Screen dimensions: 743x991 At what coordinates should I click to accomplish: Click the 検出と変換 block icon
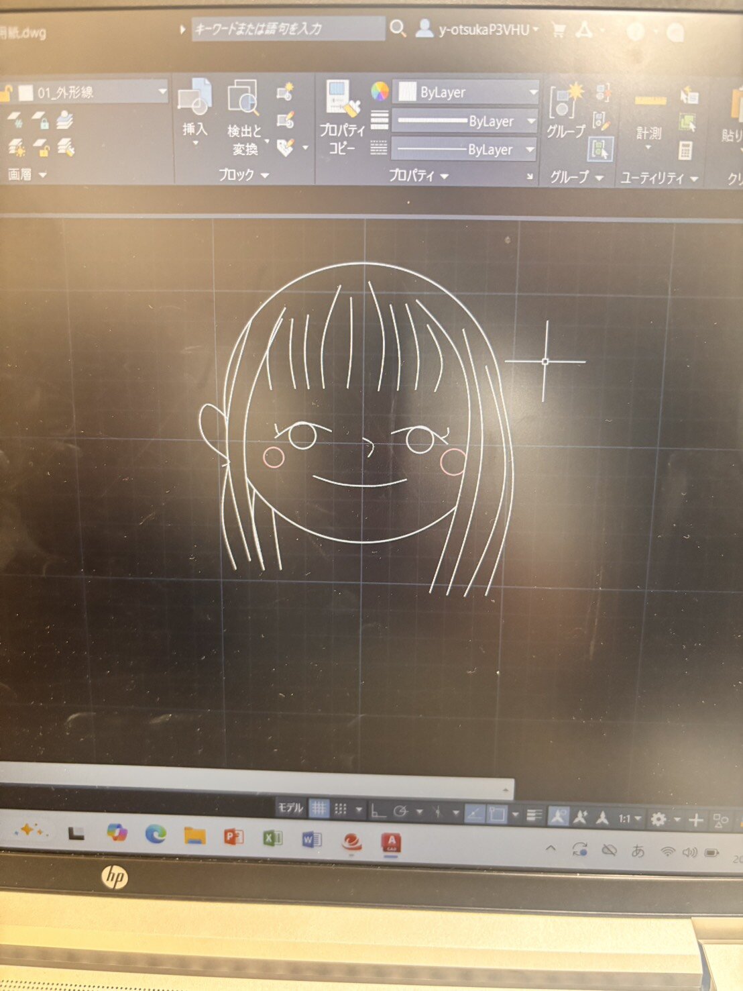244,97
